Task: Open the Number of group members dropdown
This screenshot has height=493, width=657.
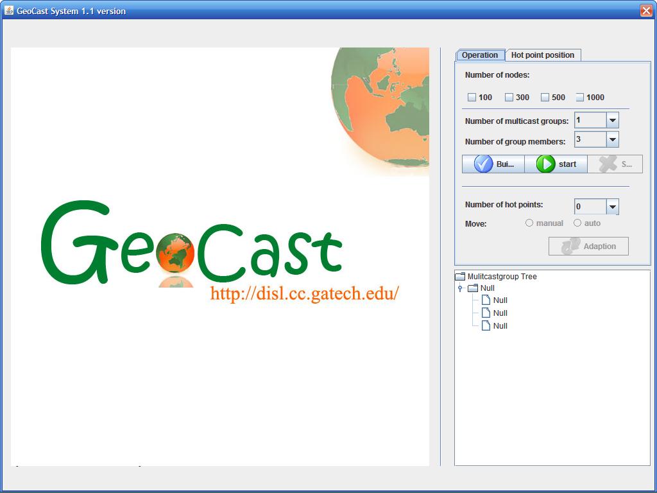Action: 612,140
